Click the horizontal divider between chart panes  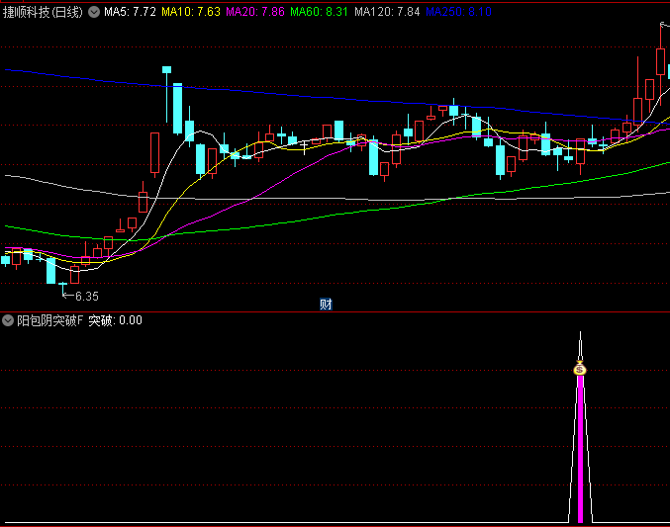tap(335, 311)
